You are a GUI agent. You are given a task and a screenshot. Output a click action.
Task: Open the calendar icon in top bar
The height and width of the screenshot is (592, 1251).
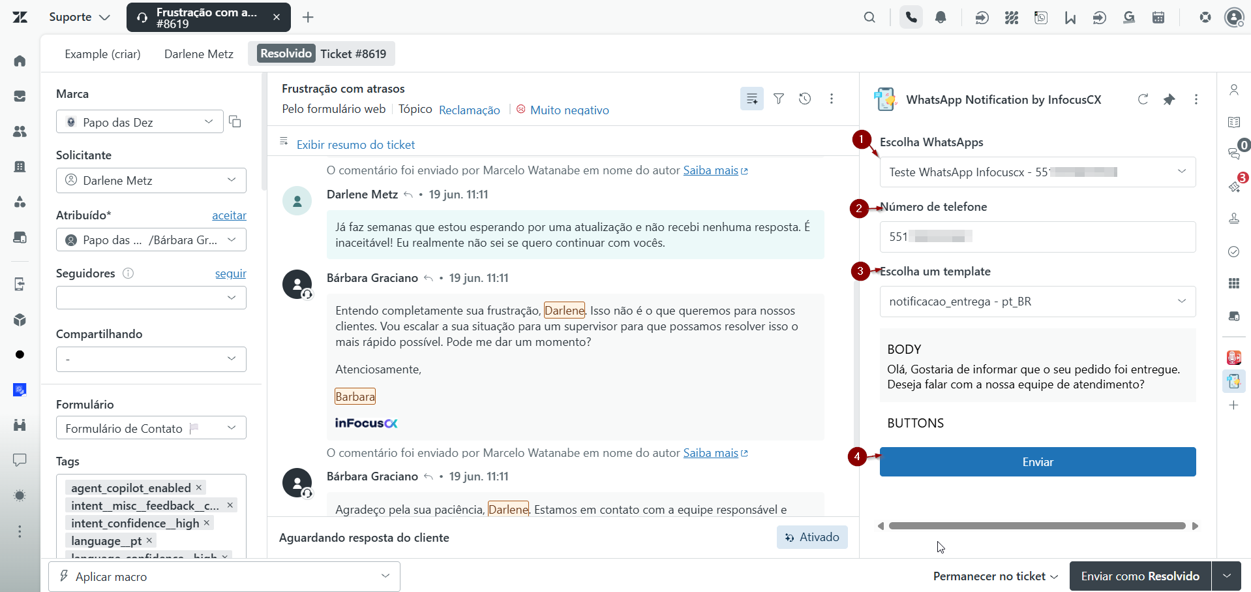point(1158,18)
